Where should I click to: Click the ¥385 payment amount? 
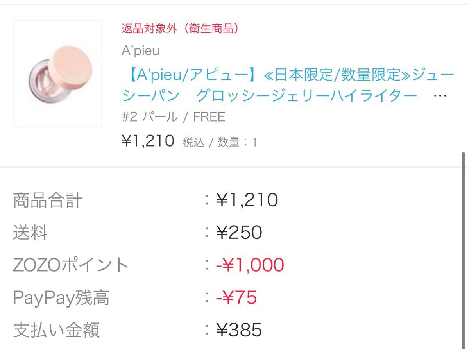(x=239, y=330)
